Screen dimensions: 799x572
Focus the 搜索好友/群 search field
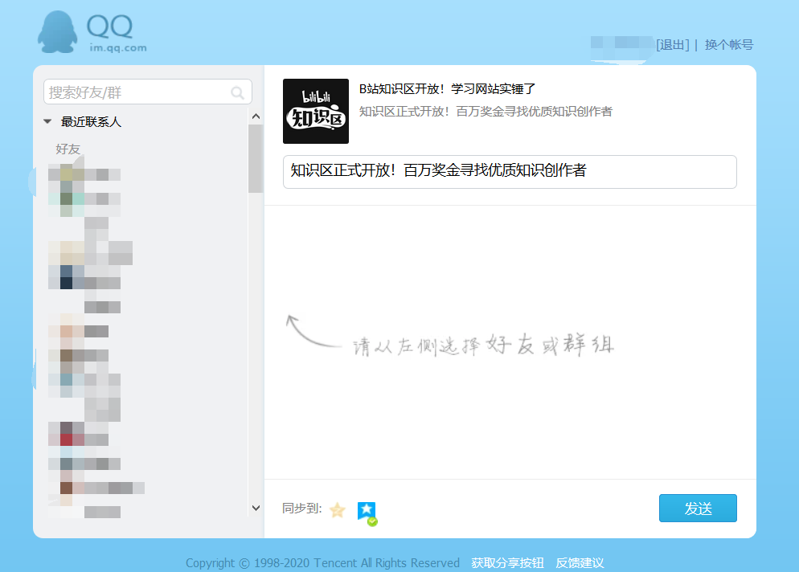(137, 92)
